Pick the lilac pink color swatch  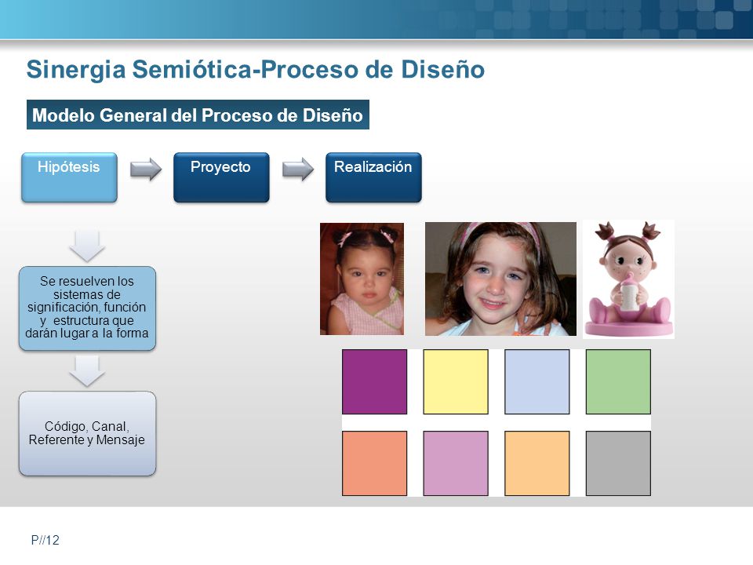[456, 463]
